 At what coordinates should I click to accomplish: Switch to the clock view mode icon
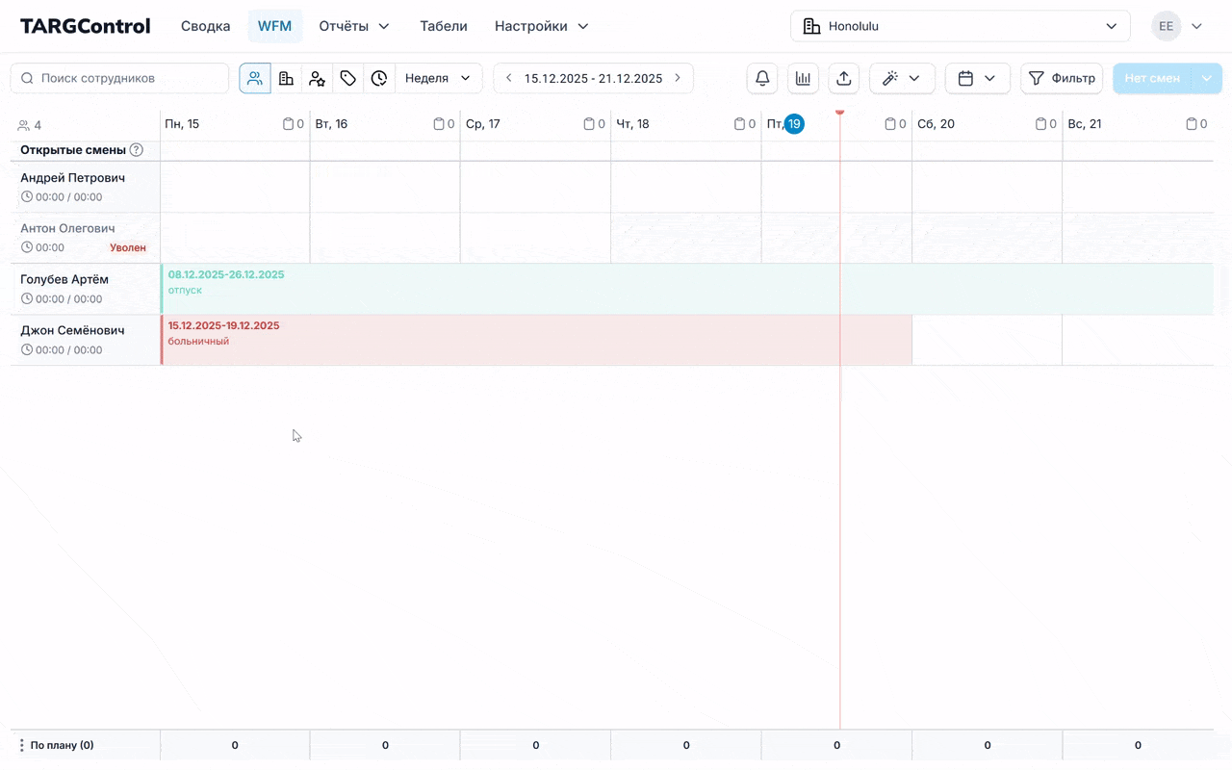pyautogui.click(x=379, y=78)
